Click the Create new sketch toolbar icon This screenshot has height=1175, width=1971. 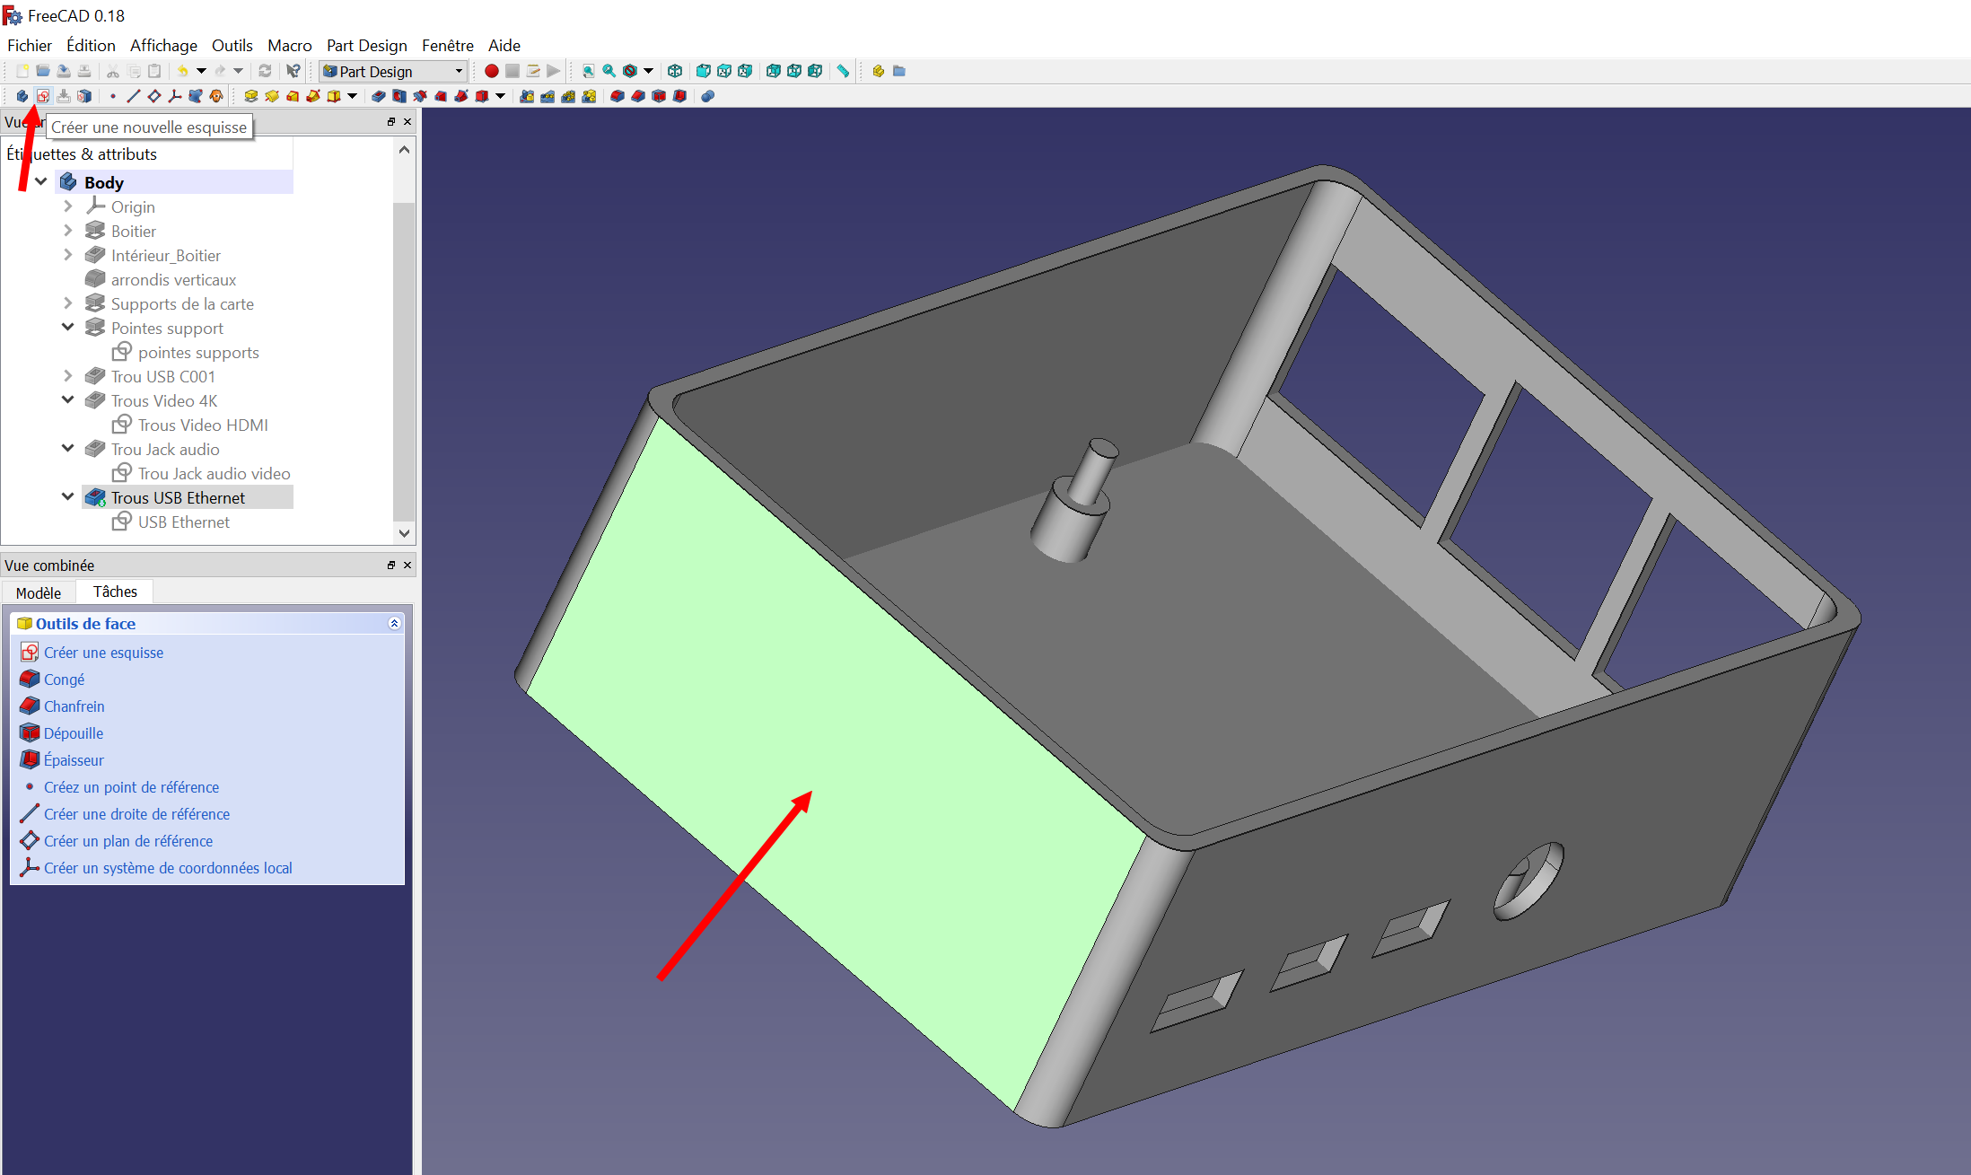[42, 96]
